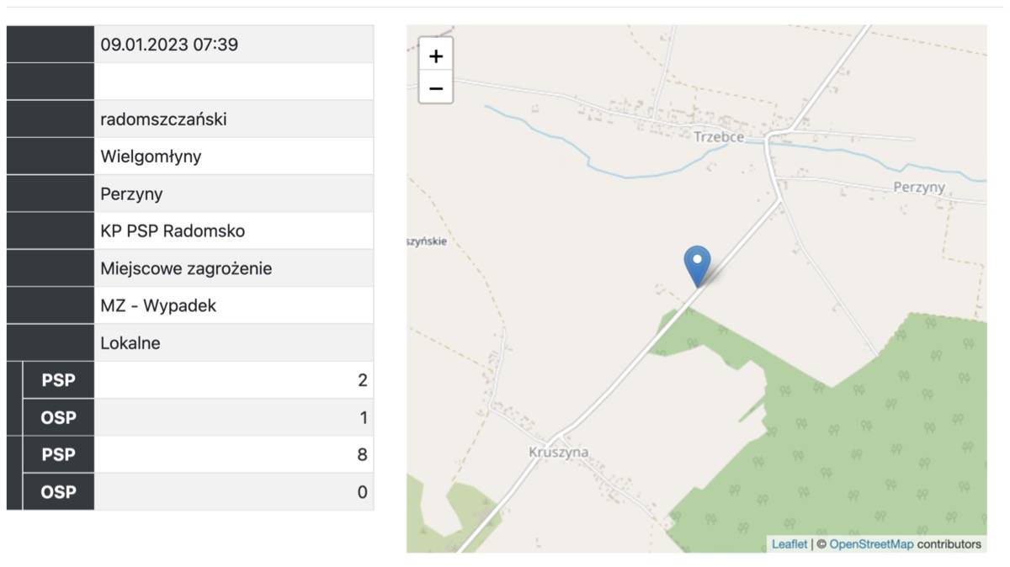Click the Kruszyna village label on map

[x=559, y=453]
